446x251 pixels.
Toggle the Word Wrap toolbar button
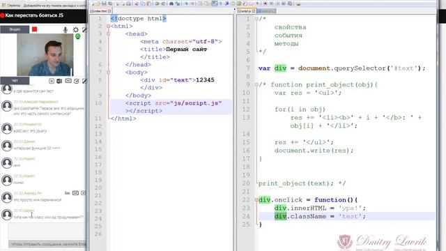(x=214, y=3)
